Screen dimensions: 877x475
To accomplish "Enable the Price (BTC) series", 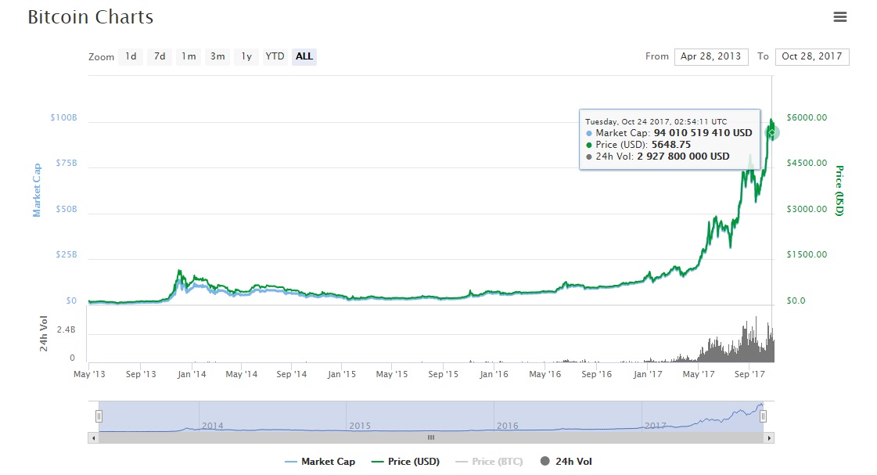I will click(x=489, y=462).
